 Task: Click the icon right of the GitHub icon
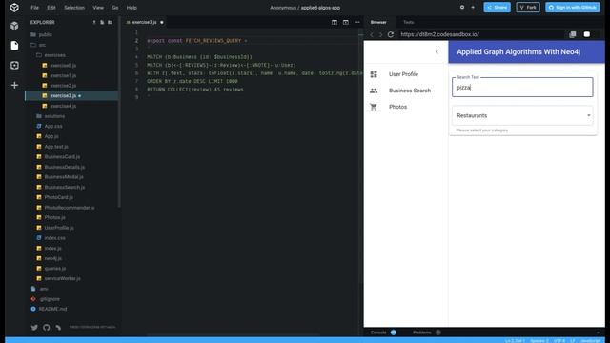(x=58, y=328)
